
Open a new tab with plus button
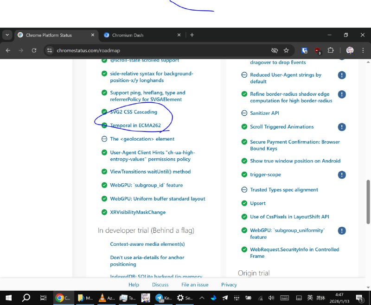pyautogui.click(x=192, y=35)
